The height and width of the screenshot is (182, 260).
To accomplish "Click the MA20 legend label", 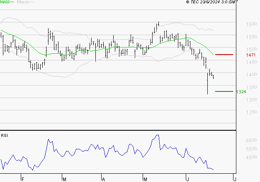I will (5, 2).
